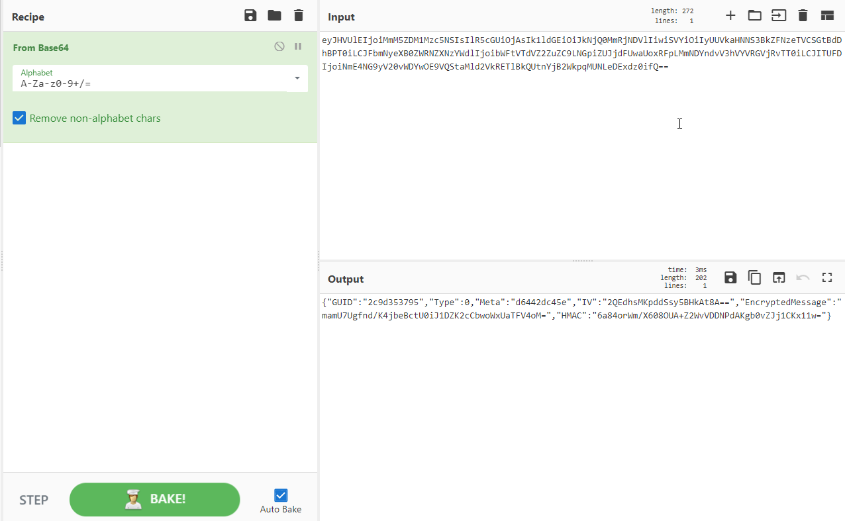Maximise the output pane

pos(827,278)
